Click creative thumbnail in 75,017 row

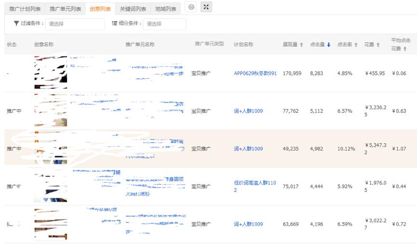51,186
